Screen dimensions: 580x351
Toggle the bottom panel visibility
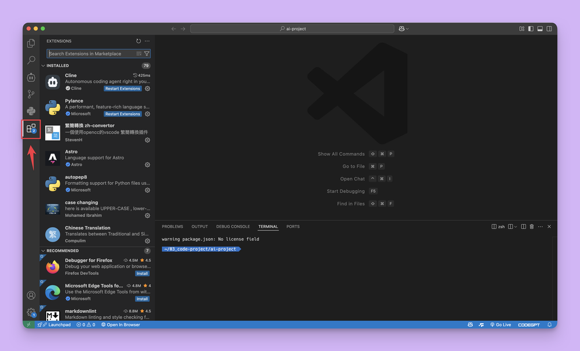coord(539,28)
